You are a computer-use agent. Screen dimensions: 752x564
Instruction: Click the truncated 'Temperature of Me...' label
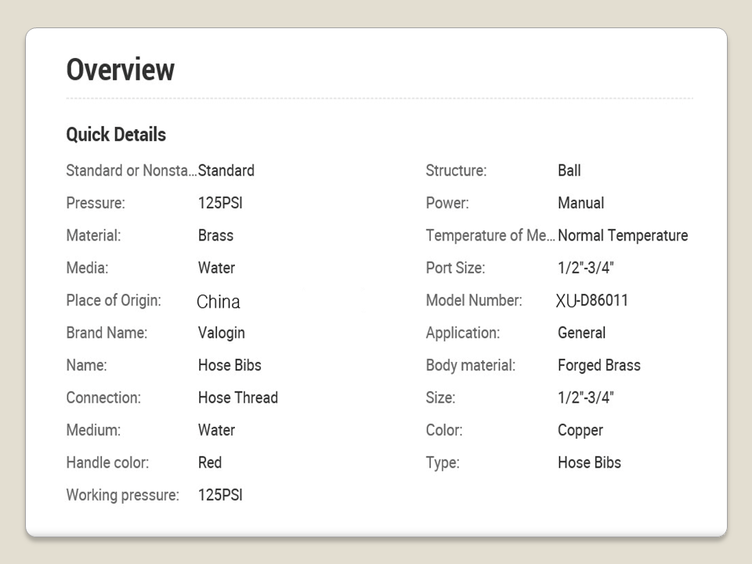(490, 236)
